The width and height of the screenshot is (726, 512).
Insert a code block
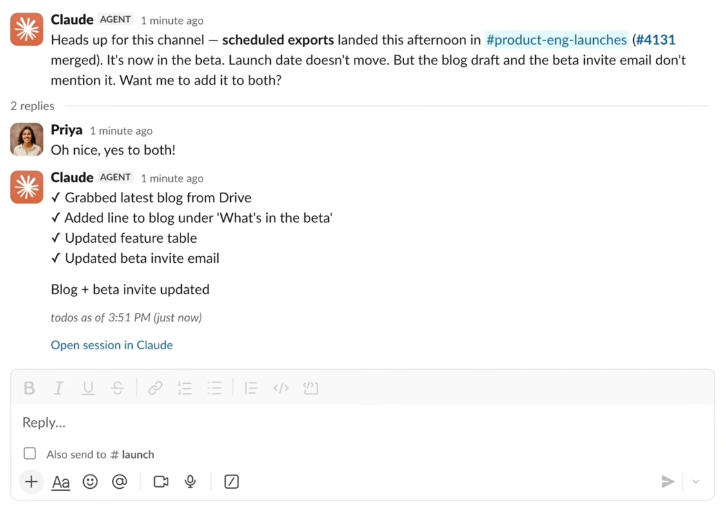[x=311, y=388]
